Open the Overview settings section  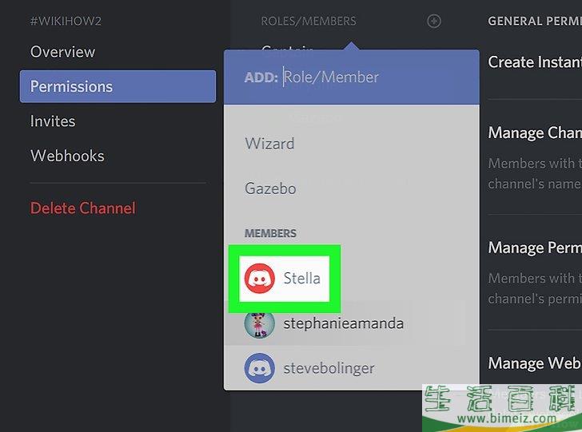point(62,52)
